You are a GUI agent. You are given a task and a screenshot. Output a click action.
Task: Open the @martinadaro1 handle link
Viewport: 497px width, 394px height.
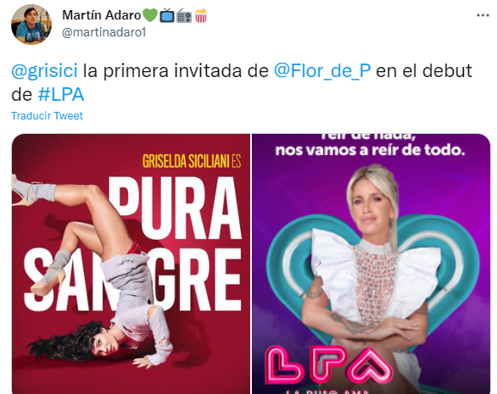[103, 32]
